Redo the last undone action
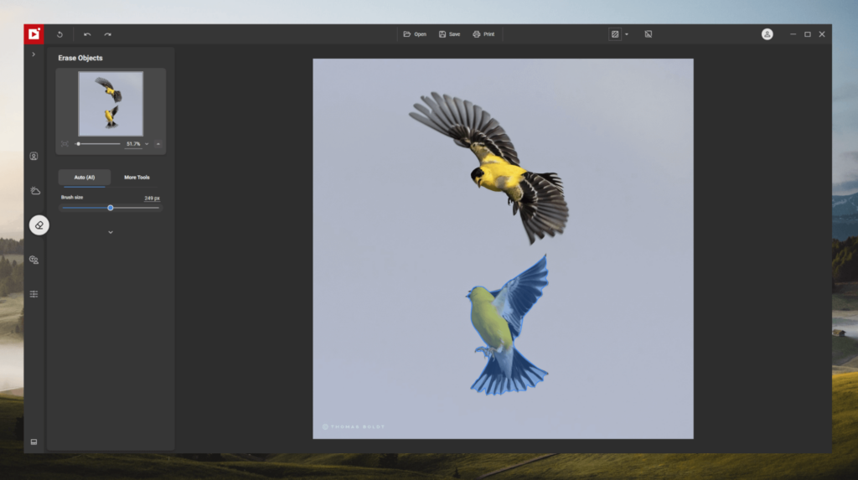 pos(108,34)
